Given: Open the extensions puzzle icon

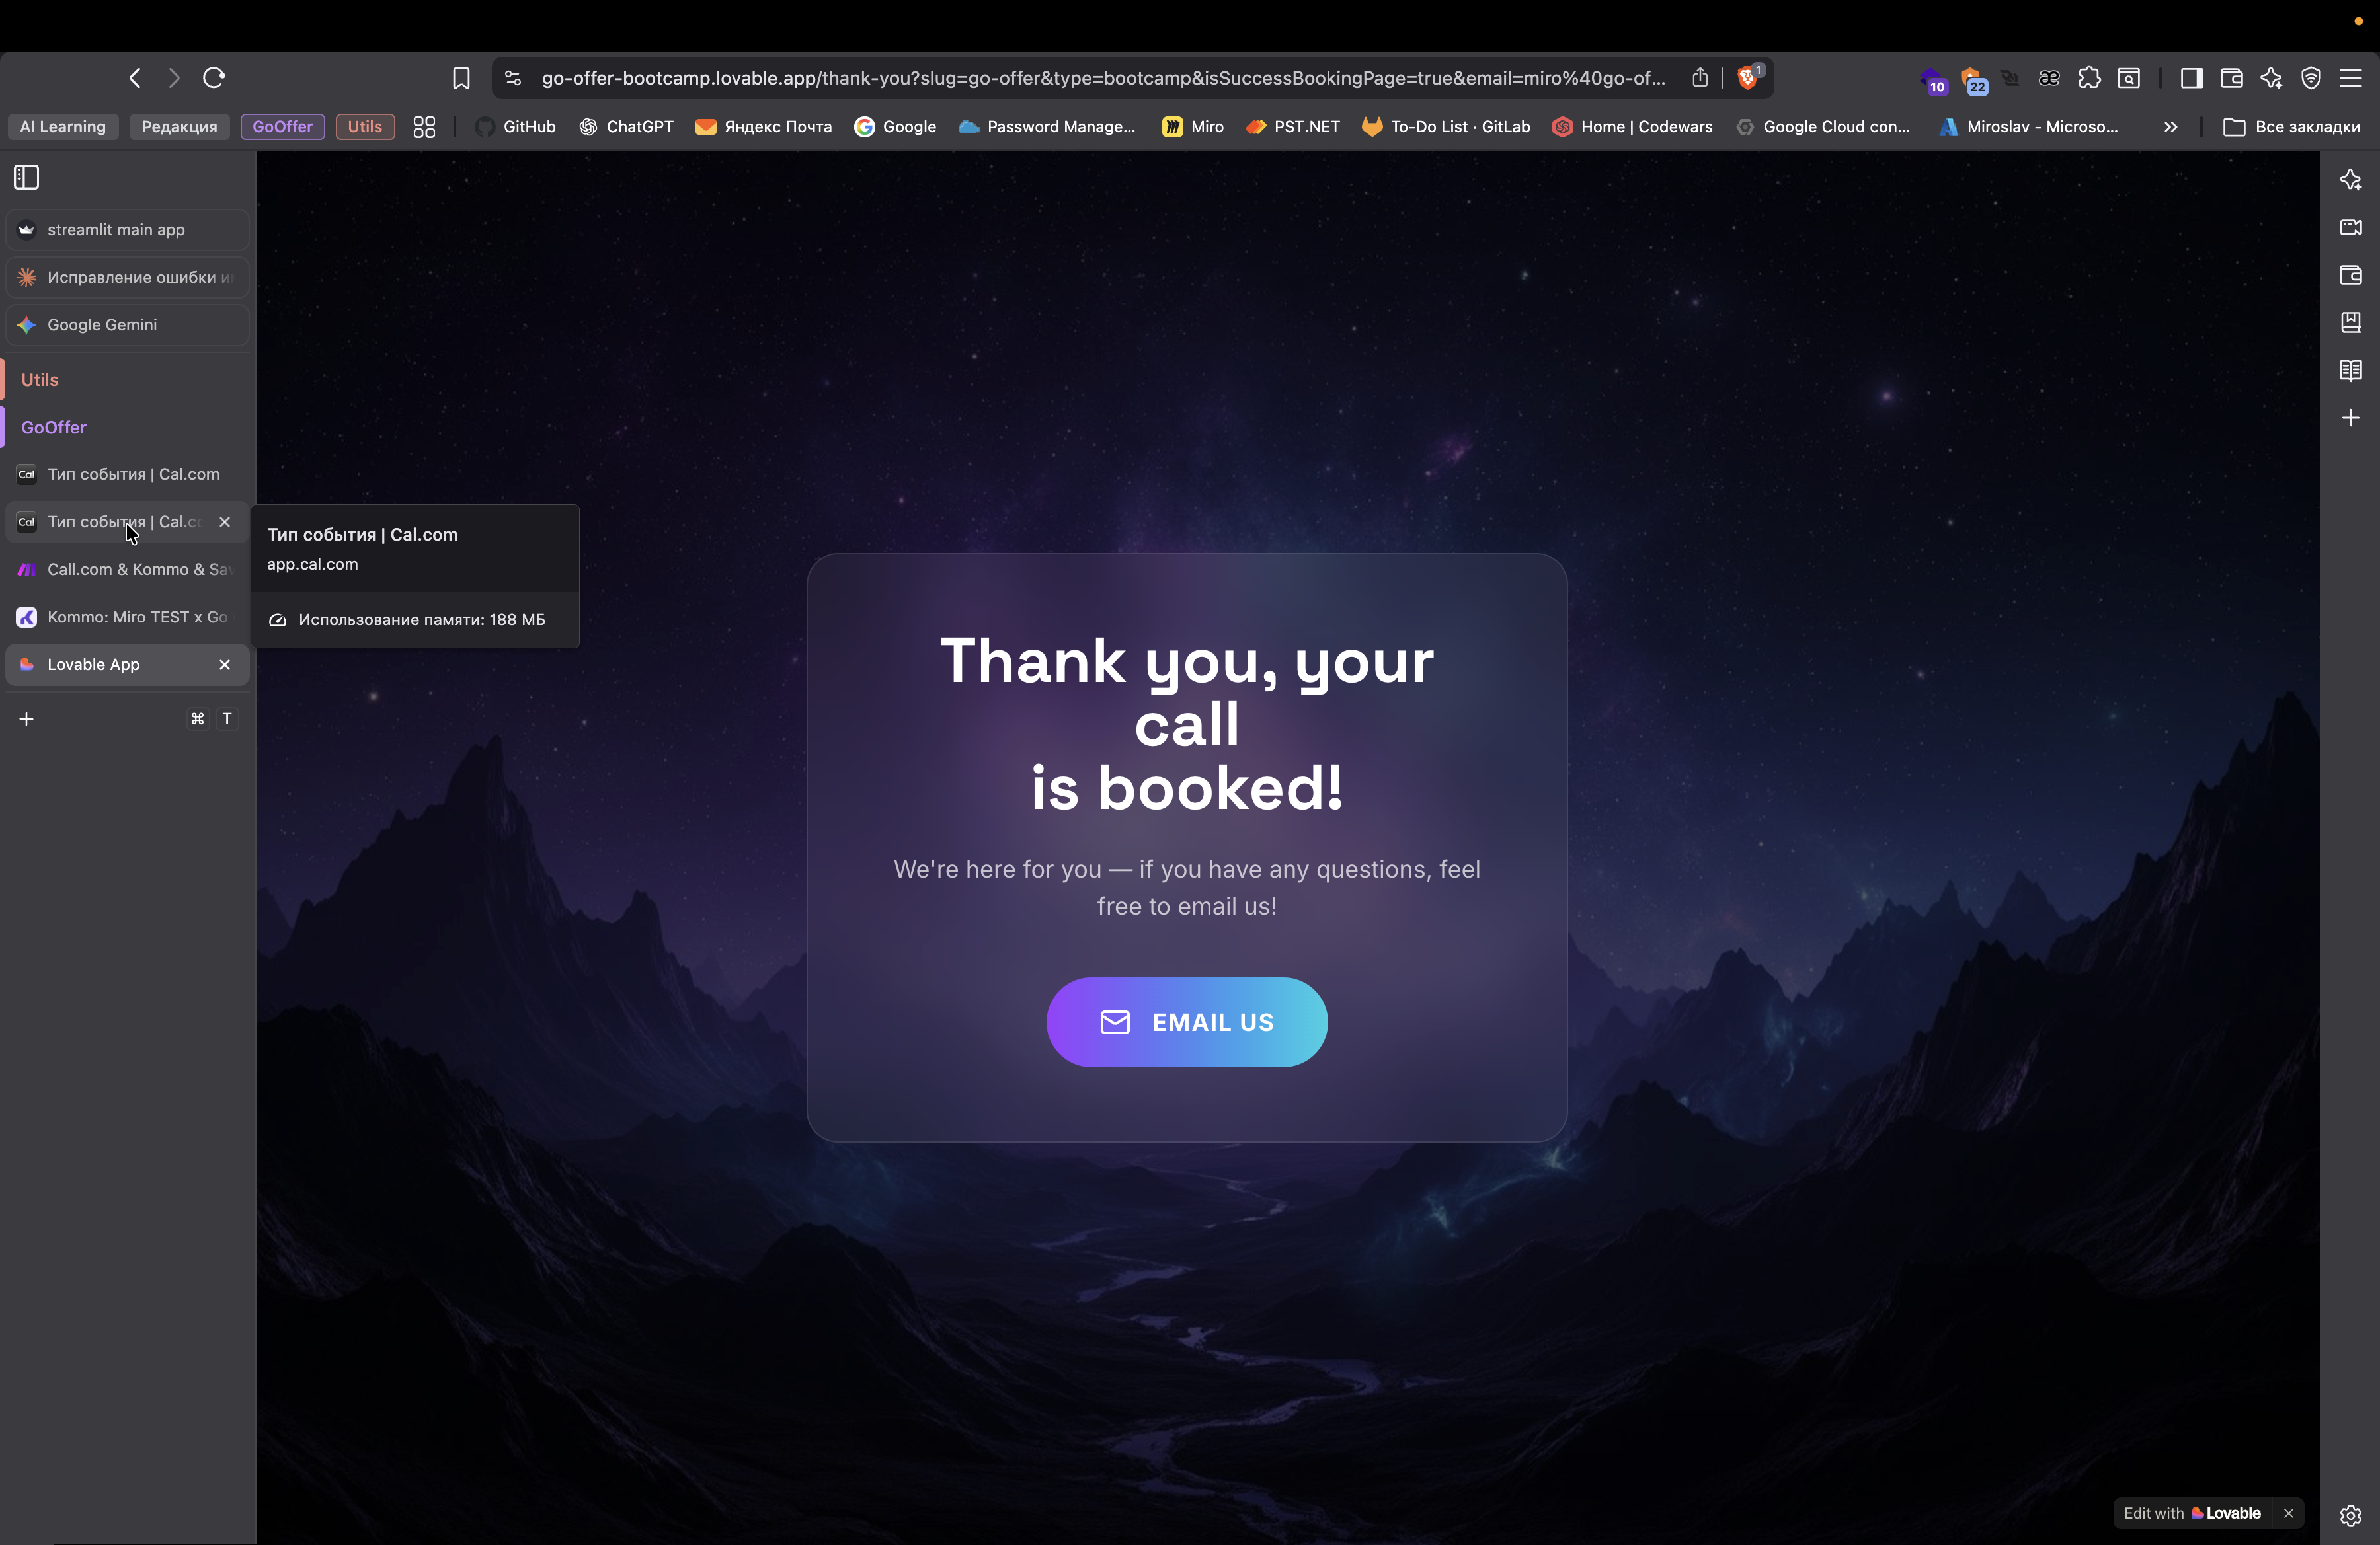Looking at the screenshot, I should point(2089,78).
